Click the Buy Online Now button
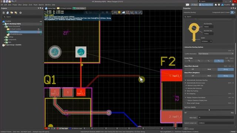237x133 pixels. 206,5
